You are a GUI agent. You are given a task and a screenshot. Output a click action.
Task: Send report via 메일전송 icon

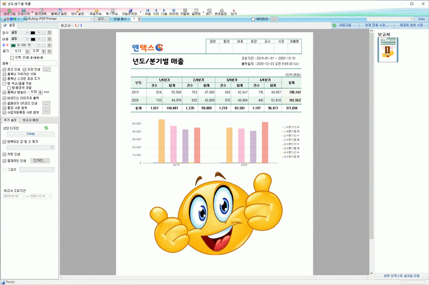96,12
